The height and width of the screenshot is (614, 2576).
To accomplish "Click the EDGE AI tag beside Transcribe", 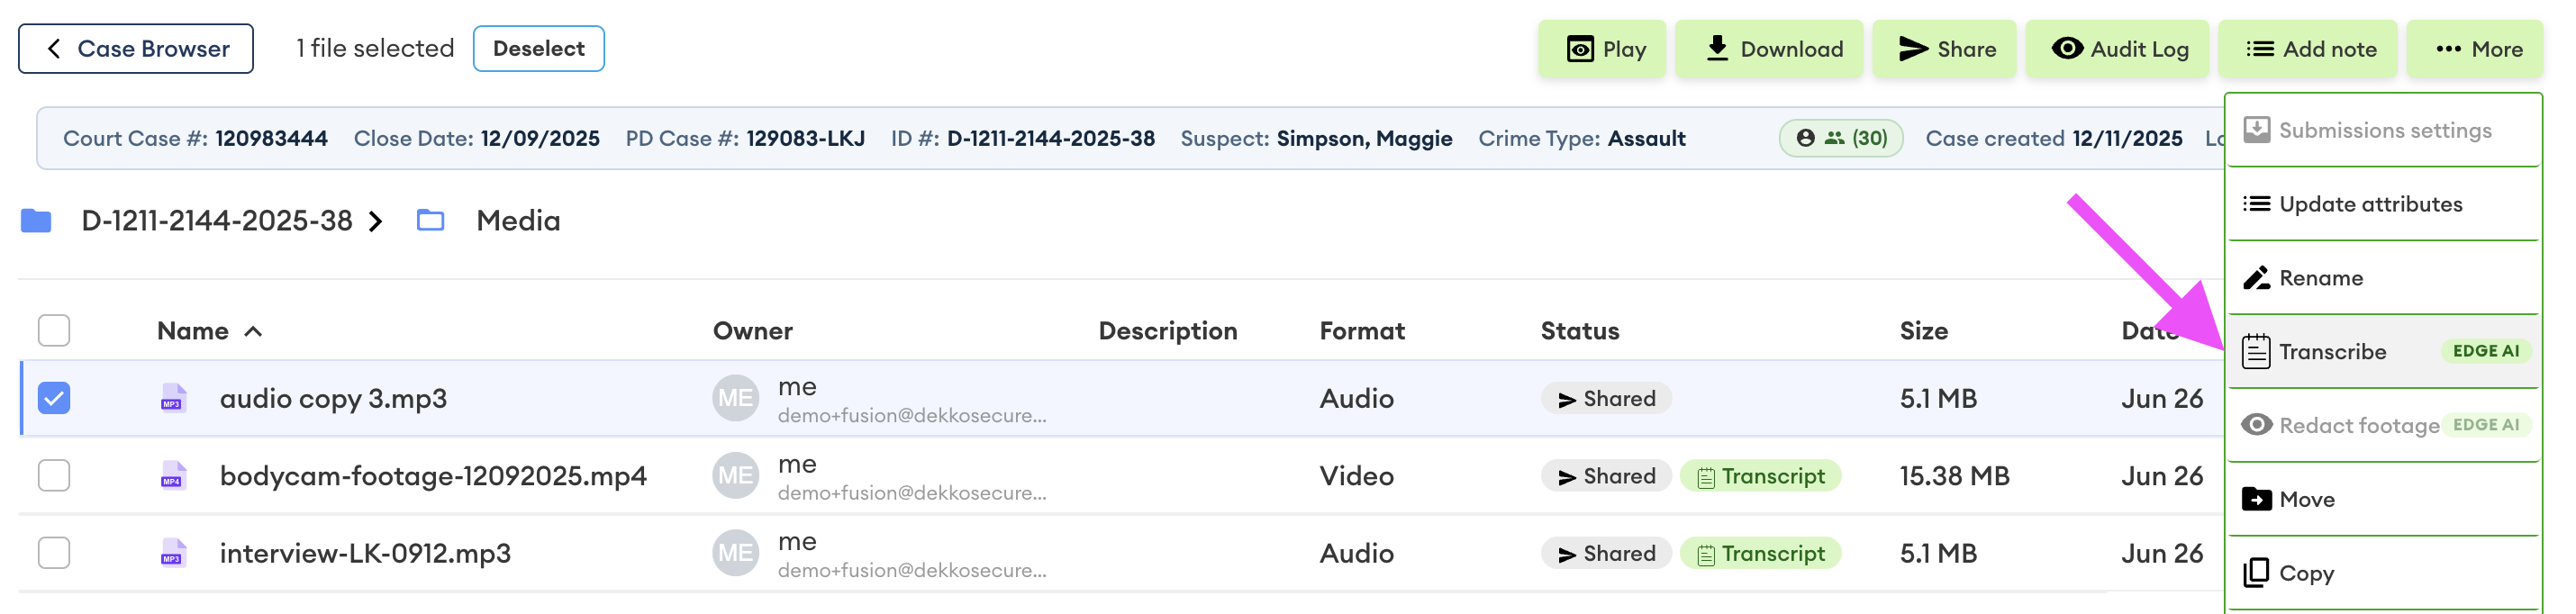I will tap(2486, 351).
